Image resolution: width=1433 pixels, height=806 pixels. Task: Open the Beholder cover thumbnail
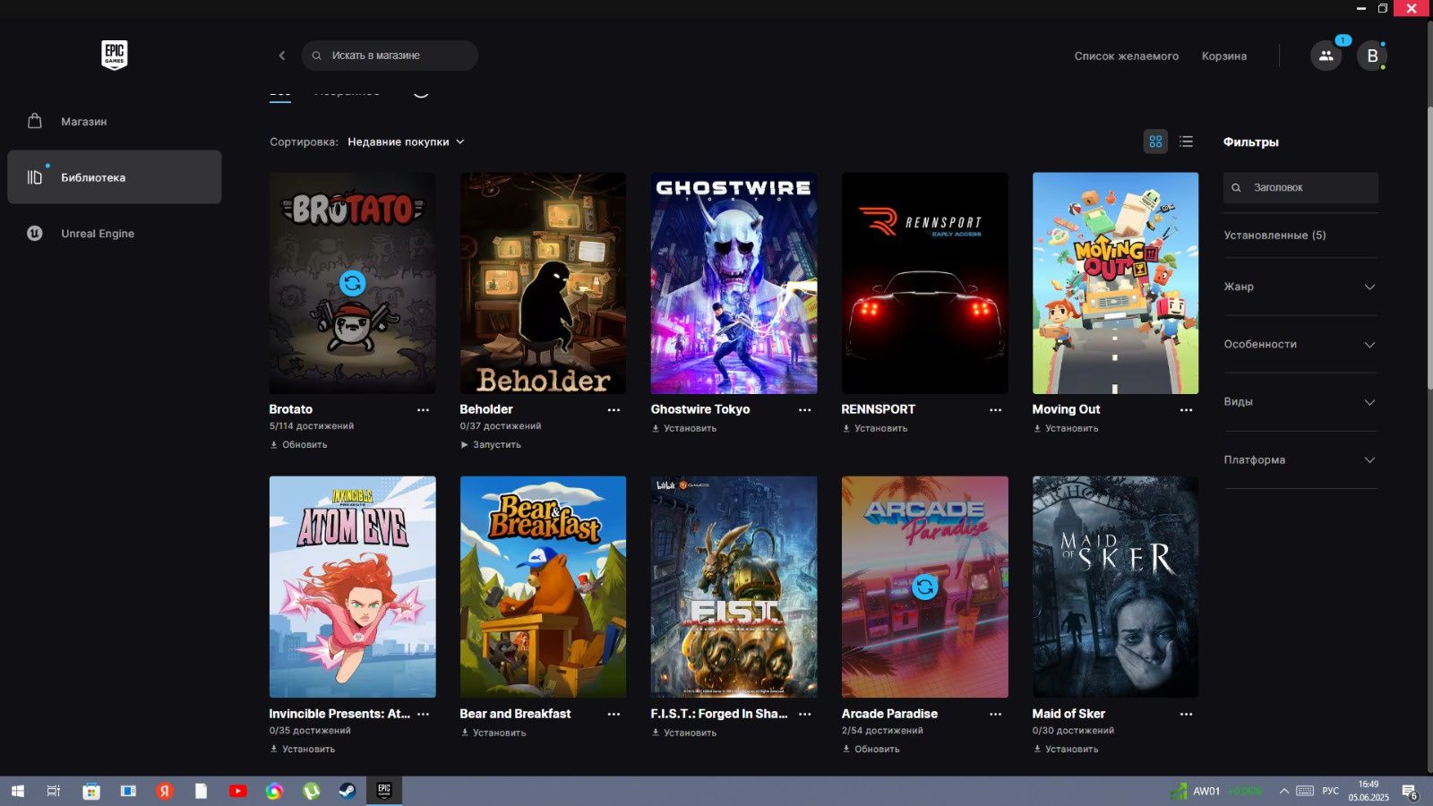(543, 283)
